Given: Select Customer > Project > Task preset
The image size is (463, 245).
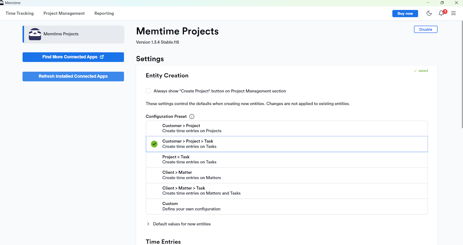Looking at the screenshot, I should coord(287,144).
